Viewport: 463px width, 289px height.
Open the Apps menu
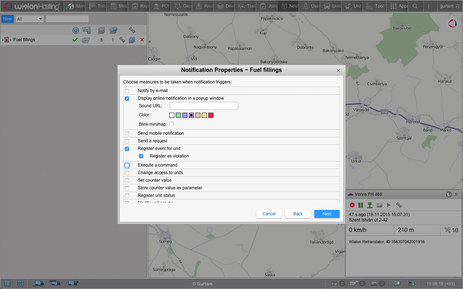tap(397, 6)
